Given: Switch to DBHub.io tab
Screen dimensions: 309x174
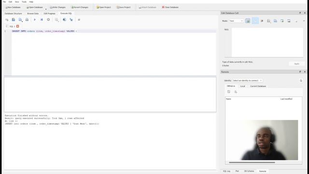Looking at the screenshot, I should tap(231, 86).
